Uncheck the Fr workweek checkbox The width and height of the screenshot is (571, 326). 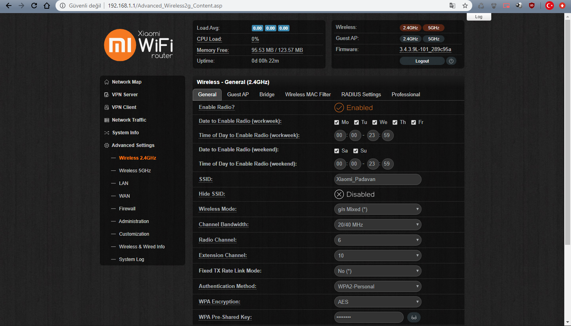[414, 122]
